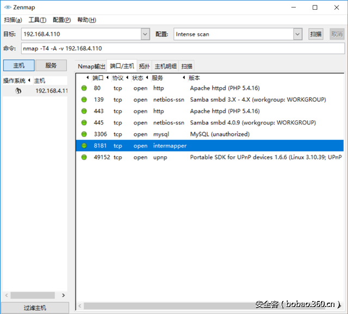Click green status dot for port 8181
The width and height of the screenshot is (348, 314).
coord(84,146)
